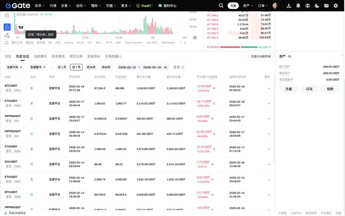Open the tutorial book icon

point(326,6)
